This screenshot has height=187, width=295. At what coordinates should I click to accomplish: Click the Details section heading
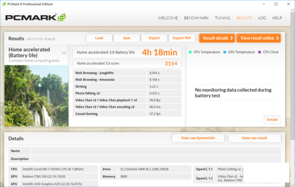tap(16, 138)
